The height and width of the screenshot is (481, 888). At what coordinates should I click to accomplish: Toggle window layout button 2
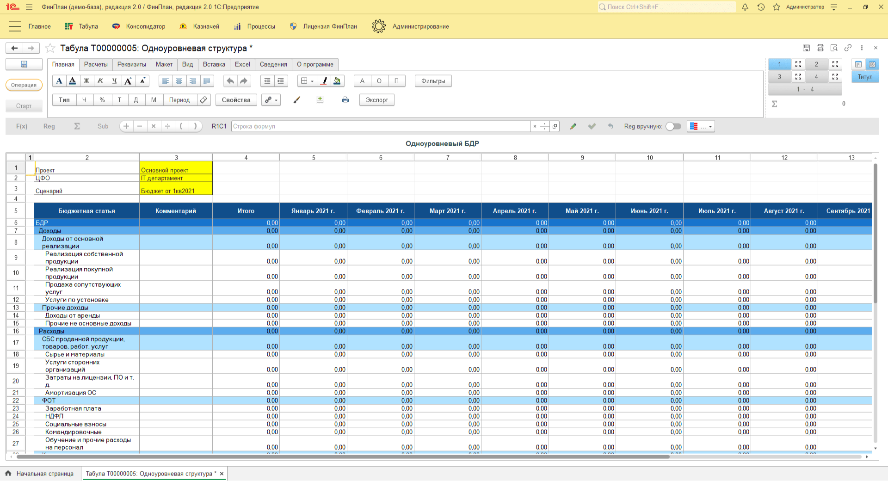(x=816, y=64)
